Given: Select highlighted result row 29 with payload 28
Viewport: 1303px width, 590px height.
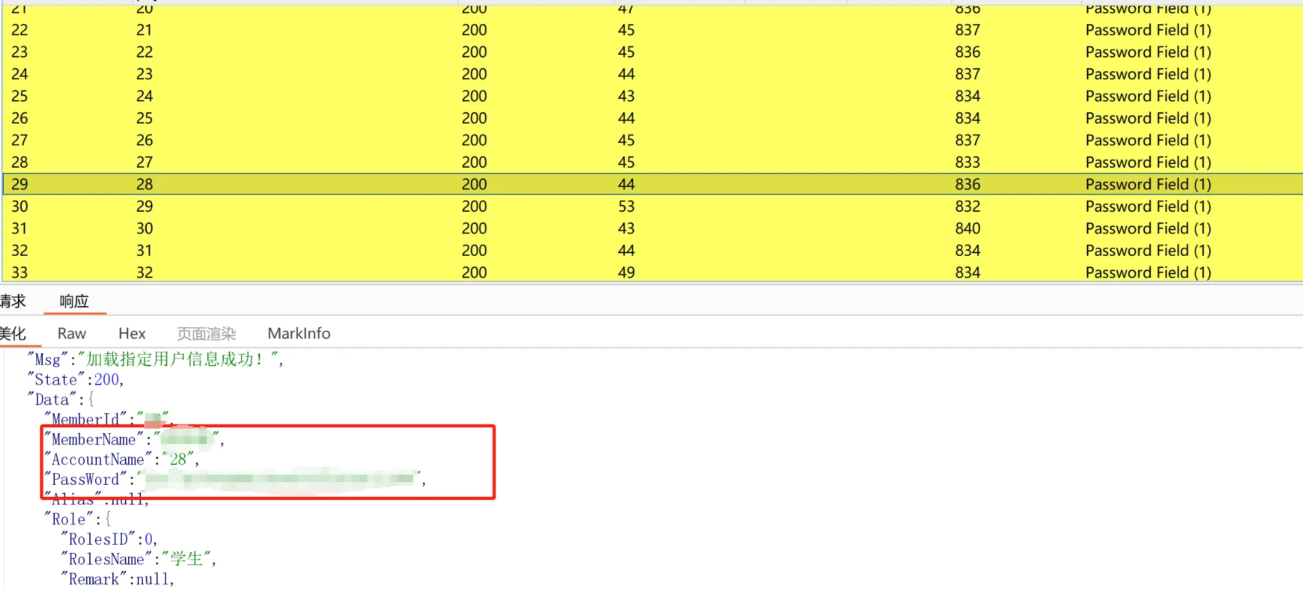Looking at the screenshot, I should [x=144, y=184].
